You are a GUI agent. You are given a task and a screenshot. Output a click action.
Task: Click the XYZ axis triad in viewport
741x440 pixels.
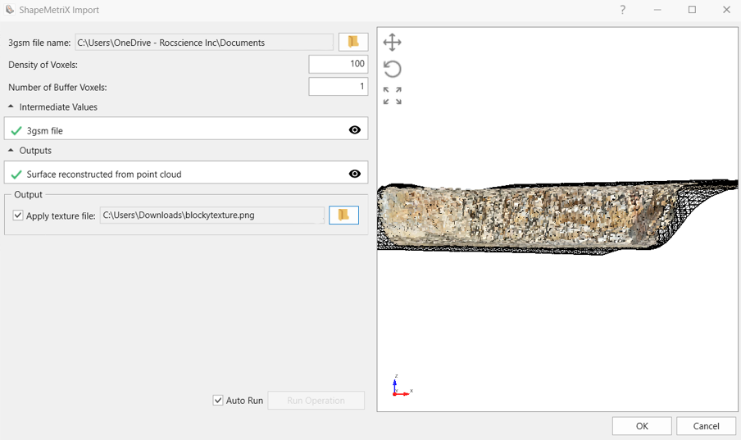[x=402, y=386]
